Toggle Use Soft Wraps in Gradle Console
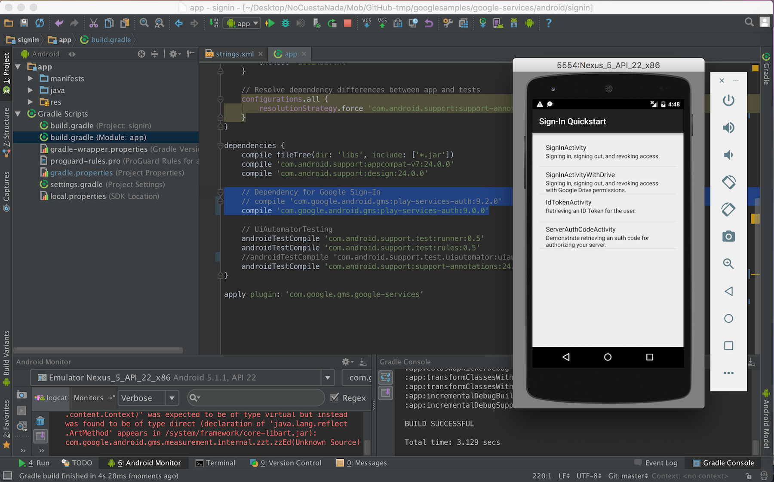The image size is (774, 482). coord(386,378)
